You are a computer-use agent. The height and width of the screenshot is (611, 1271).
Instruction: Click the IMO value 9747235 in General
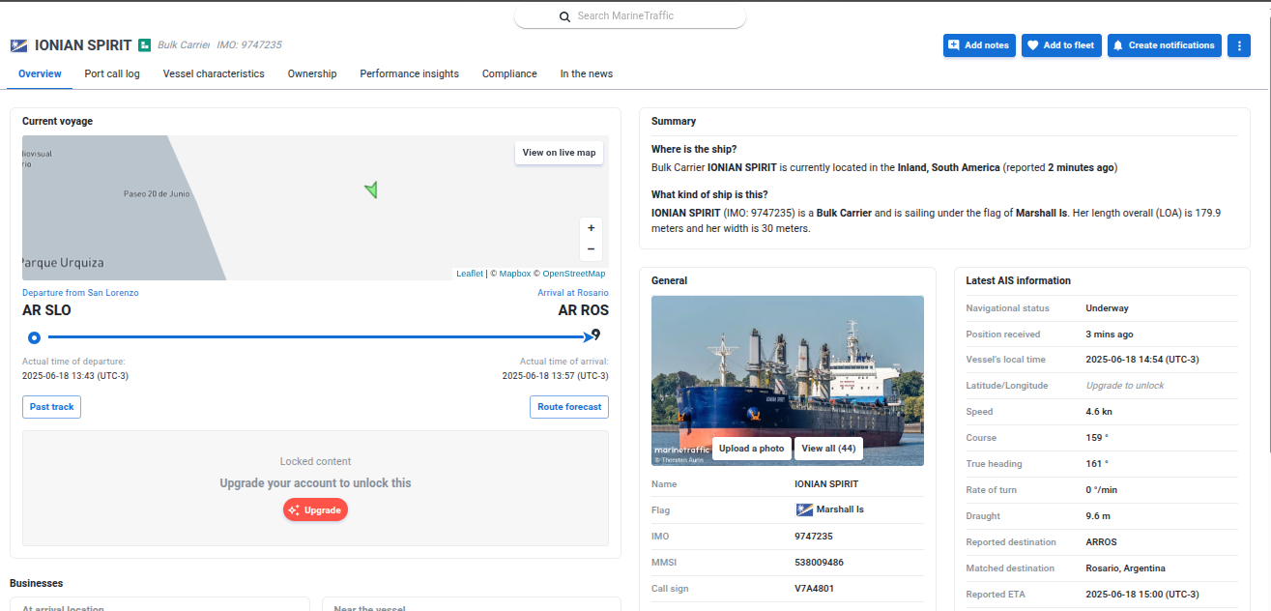(x=814, y=536)
